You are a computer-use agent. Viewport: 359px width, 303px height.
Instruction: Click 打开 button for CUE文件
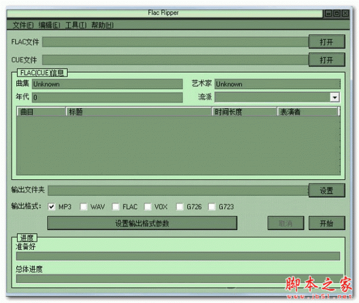tap(327, 60)
